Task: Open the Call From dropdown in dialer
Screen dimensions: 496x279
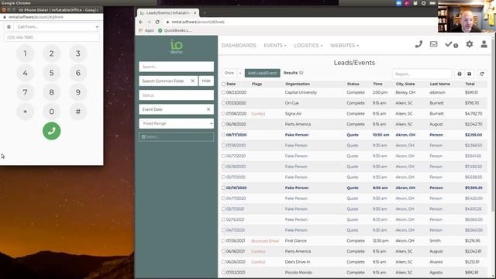Action: click(57, 27)
